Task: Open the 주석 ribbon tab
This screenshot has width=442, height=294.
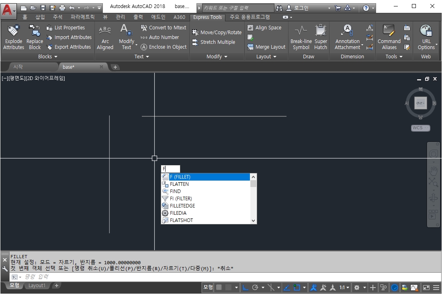Action: (57, 17)
